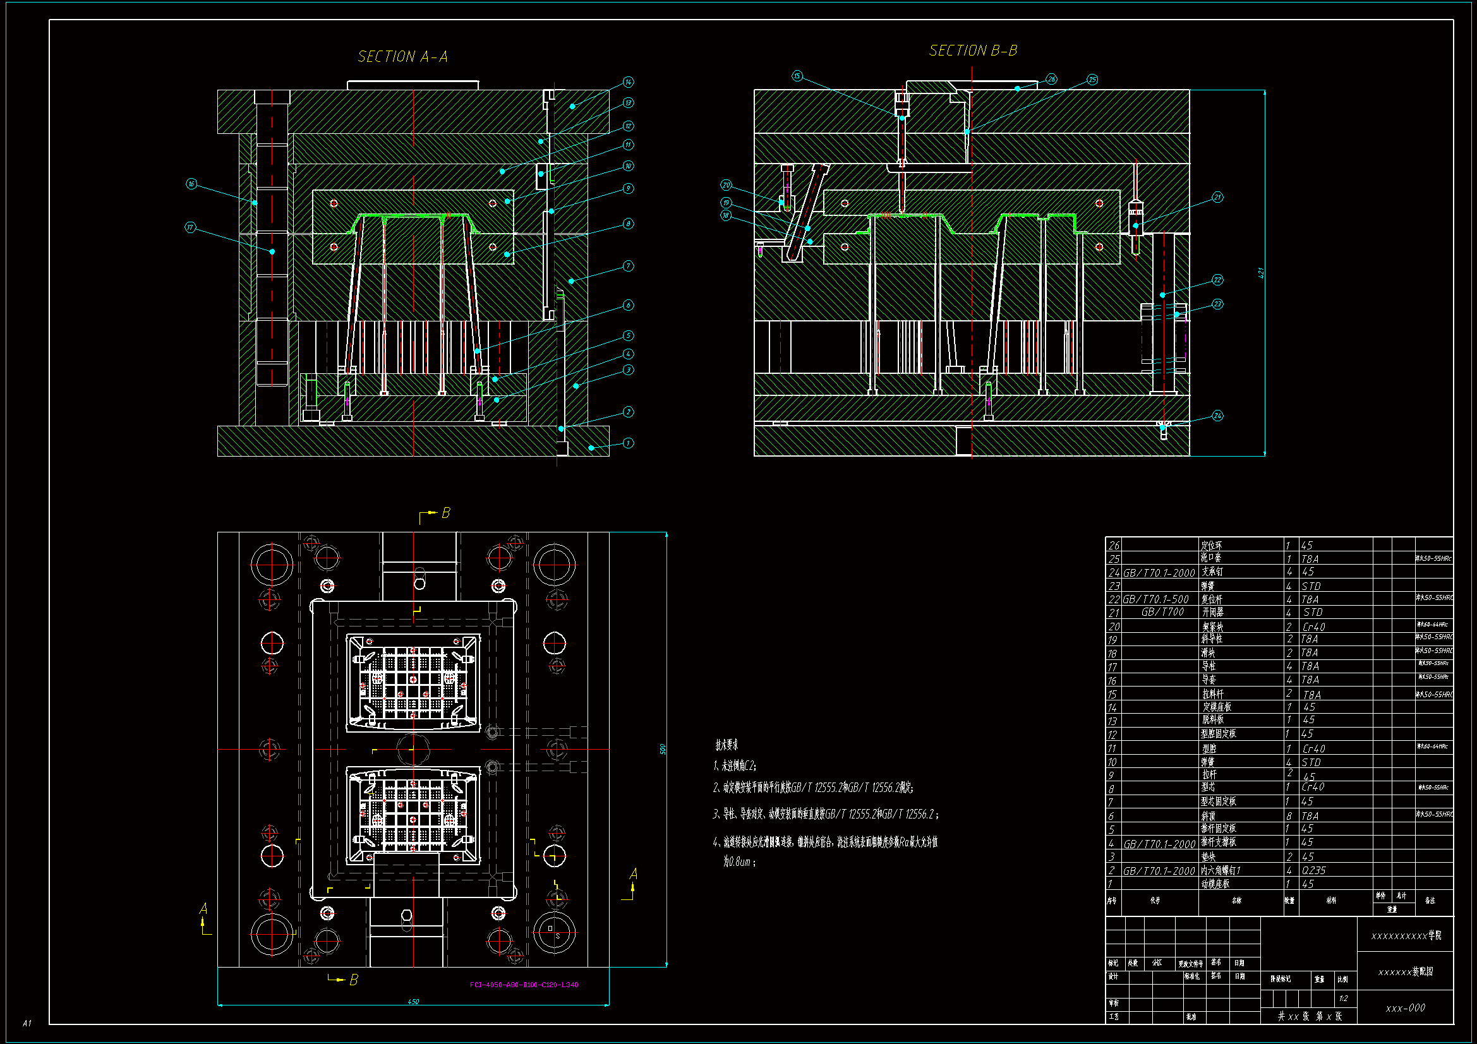
Task: Click the 500 plan view dimension text
Action: click(x=662, y=750)
